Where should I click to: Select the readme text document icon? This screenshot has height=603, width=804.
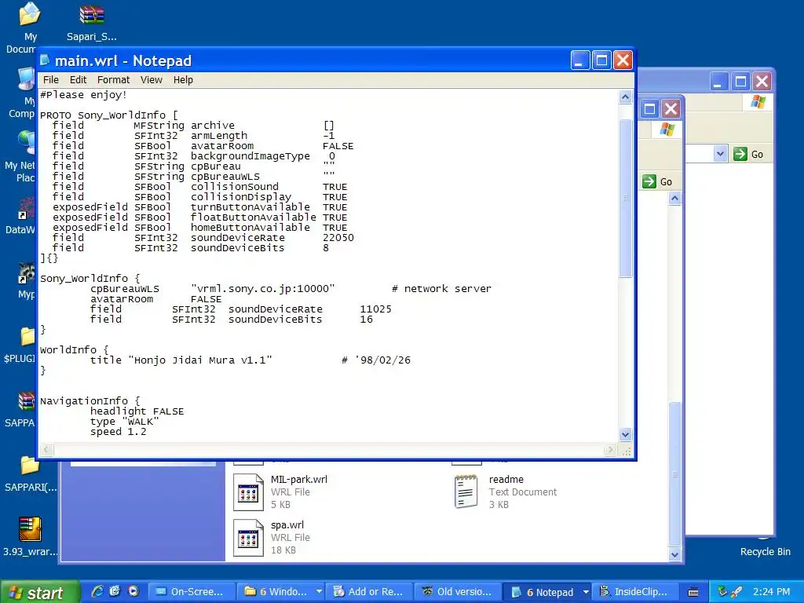[466, 492]
